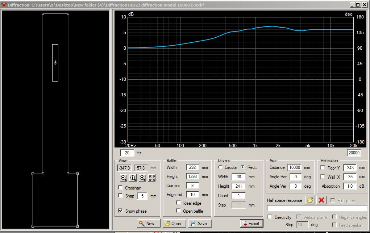Select the driver marker in baffle drawing
This screenshot has height=233, width=370.
(x=55, y=63)
